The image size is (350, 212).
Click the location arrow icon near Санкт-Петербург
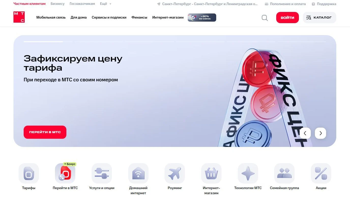click(159, 4)
